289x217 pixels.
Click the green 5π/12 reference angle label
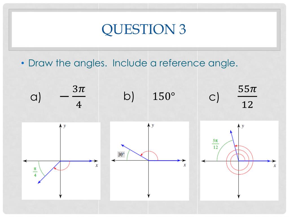(215, 144)
